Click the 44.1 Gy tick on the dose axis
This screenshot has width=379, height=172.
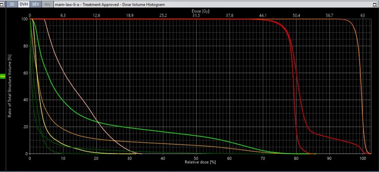pos(263,16)
